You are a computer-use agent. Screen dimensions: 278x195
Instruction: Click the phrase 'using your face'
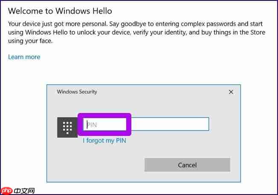pyautogui.click(x=30, y=41)
